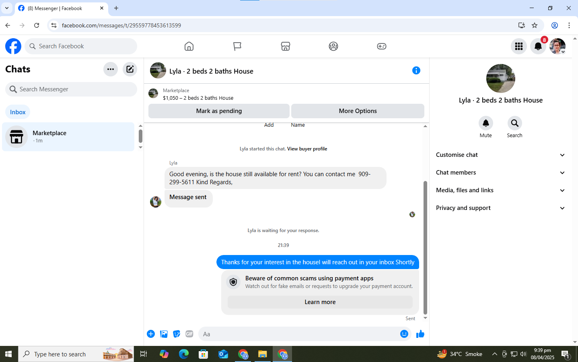Open Chrome three-dot menu
The width and height of the screenshot is (578, 362).
(x=569, y=25)
